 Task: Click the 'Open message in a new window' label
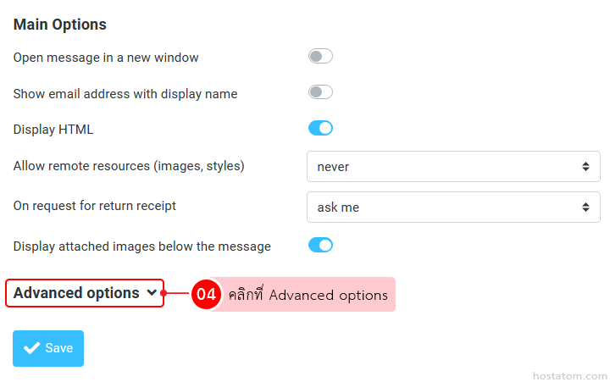[106, 58]
